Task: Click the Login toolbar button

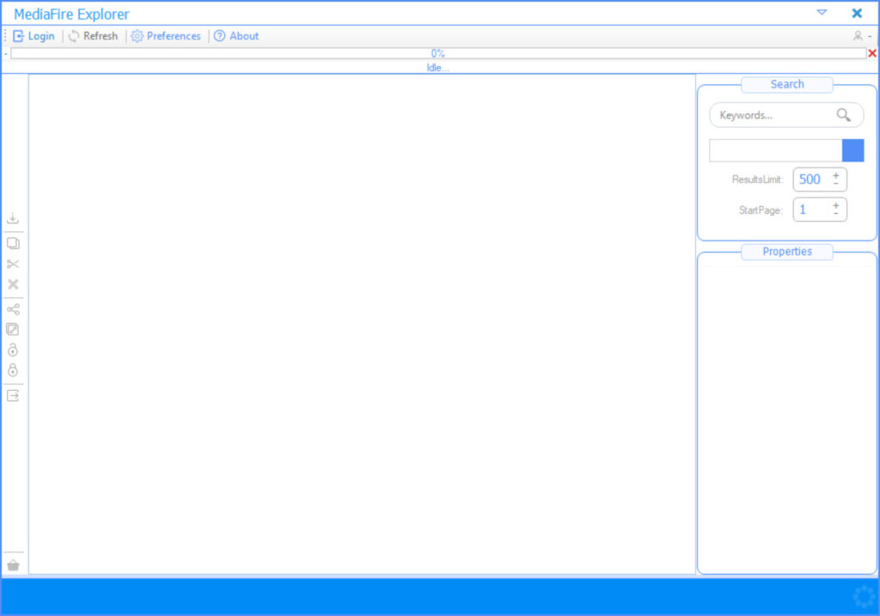Action: coord(34,36)
